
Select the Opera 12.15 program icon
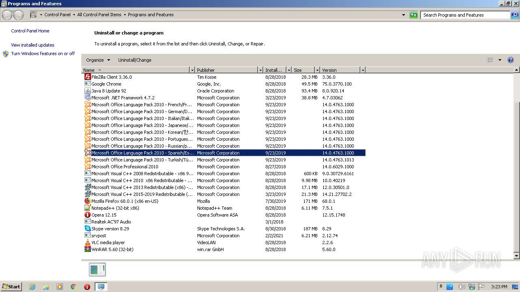[87, 215]
